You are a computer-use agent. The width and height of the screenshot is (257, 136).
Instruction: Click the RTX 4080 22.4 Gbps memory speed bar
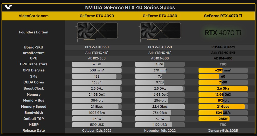pos(160,107)
